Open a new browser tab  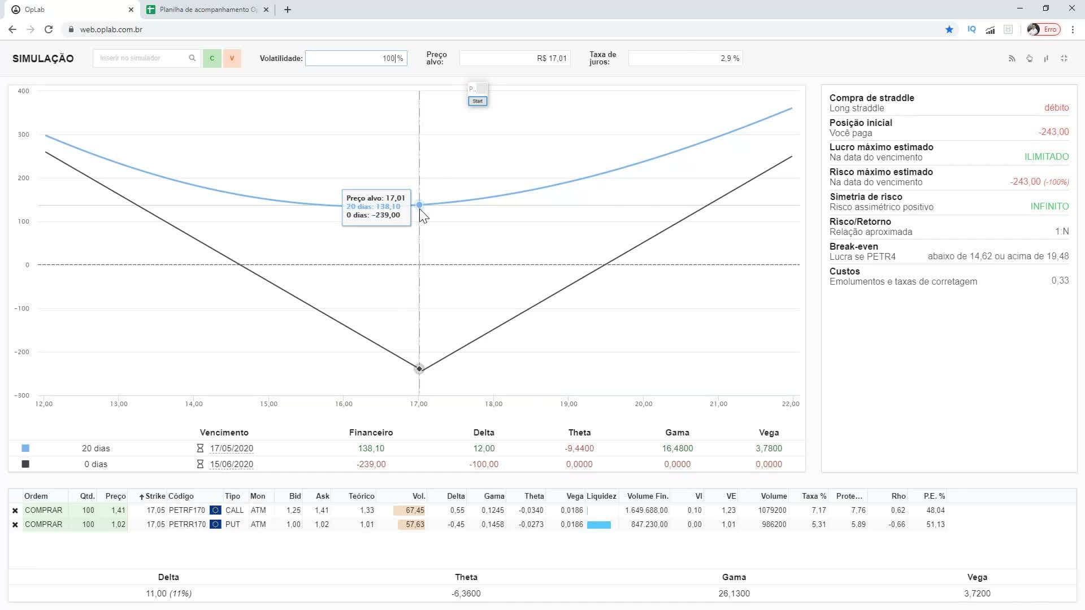click(288, 10)
